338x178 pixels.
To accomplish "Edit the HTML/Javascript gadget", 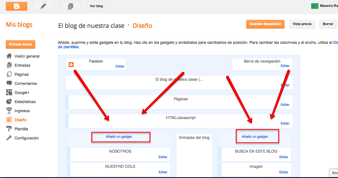I will (x=285, y=123).
